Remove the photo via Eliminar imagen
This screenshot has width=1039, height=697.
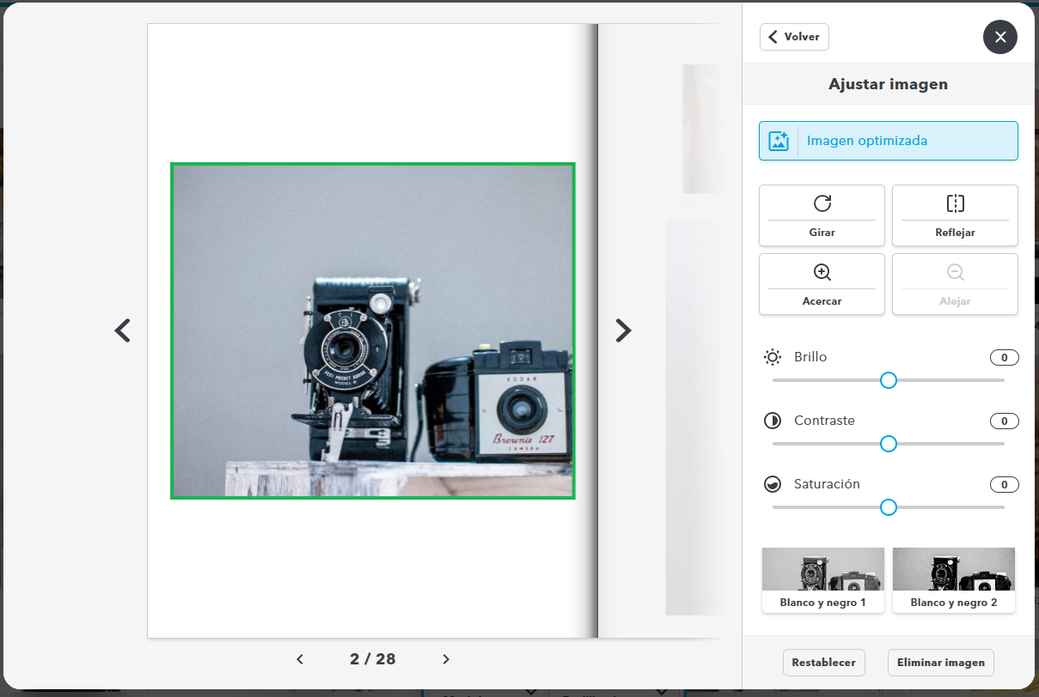[x=940, y=662]
